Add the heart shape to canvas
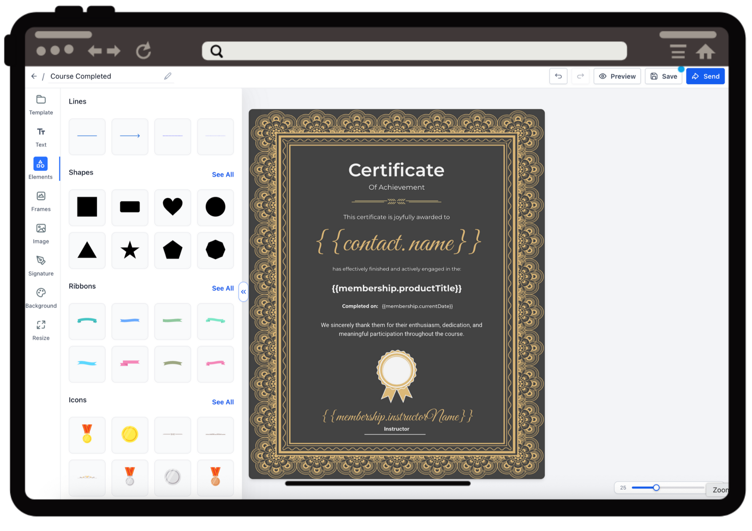This screenshot has width=752, height=531. tap(173, 207)
